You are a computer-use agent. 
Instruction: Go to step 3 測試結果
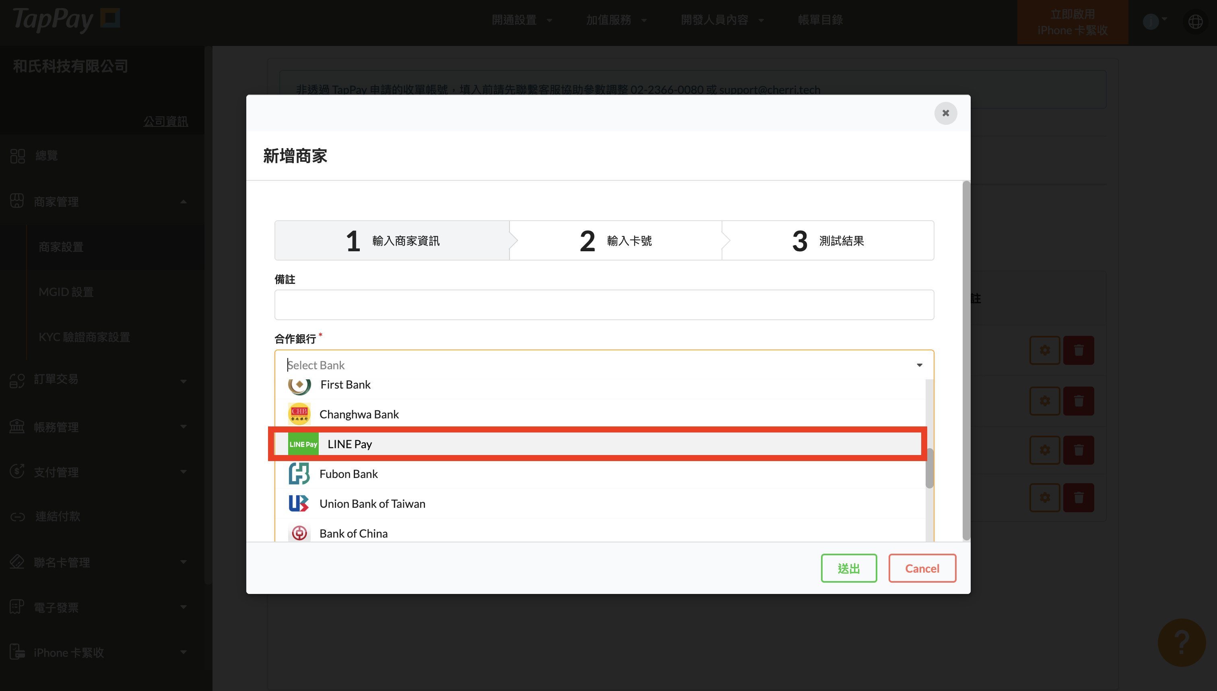coord(828,241)
